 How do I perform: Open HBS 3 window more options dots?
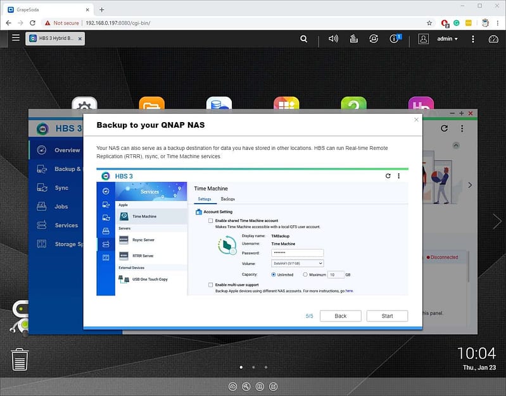[x=462, y=128]
